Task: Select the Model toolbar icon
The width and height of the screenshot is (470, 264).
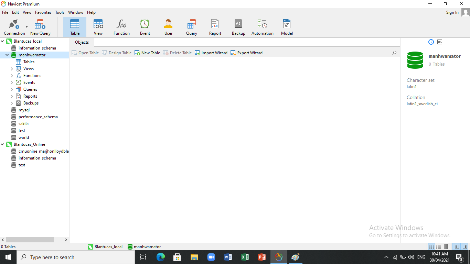Action: pyautogui.click(x=287, y=27)
